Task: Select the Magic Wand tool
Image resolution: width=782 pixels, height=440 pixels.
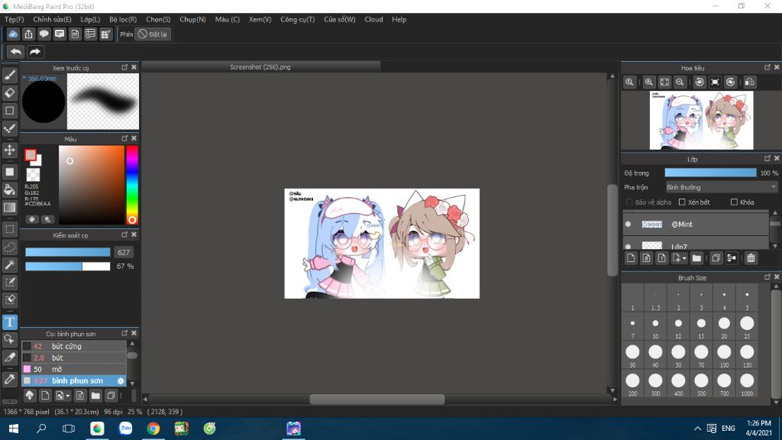Action: click(x=9, y=265)
